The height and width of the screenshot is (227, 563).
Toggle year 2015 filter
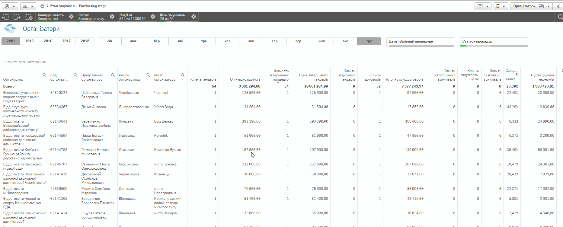coord(29,41)
